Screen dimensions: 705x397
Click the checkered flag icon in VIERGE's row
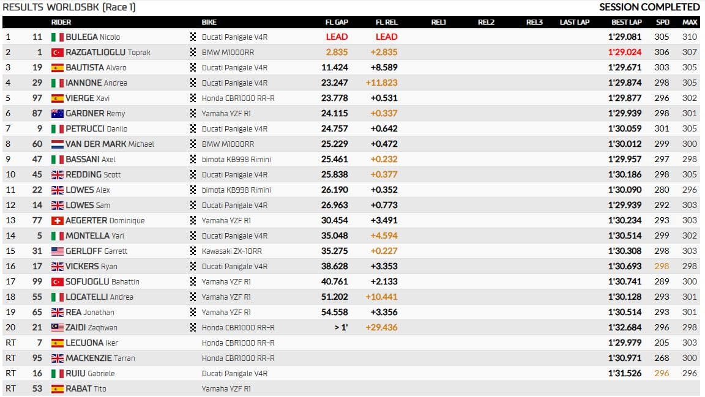(x=193, y=98)
